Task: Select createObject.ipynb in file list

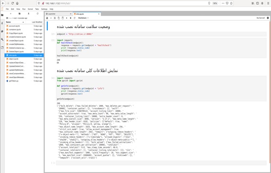Action: [24, 41]
